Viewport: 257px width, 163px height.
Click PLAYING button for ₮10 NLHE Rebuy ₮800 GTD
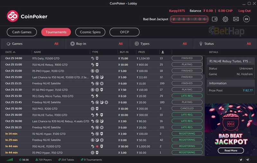tap(187, 64)
